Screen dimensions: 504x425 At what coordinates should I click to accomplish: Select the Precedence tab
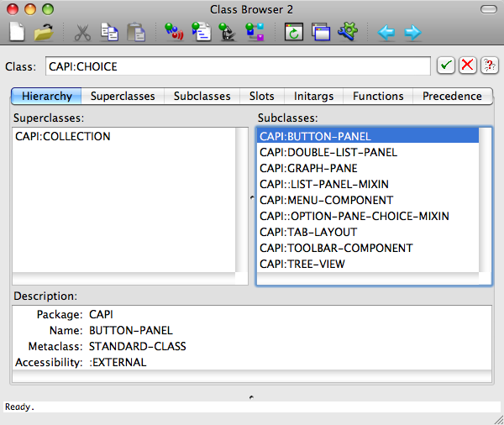pyautogui.click(x=452, y=96)
